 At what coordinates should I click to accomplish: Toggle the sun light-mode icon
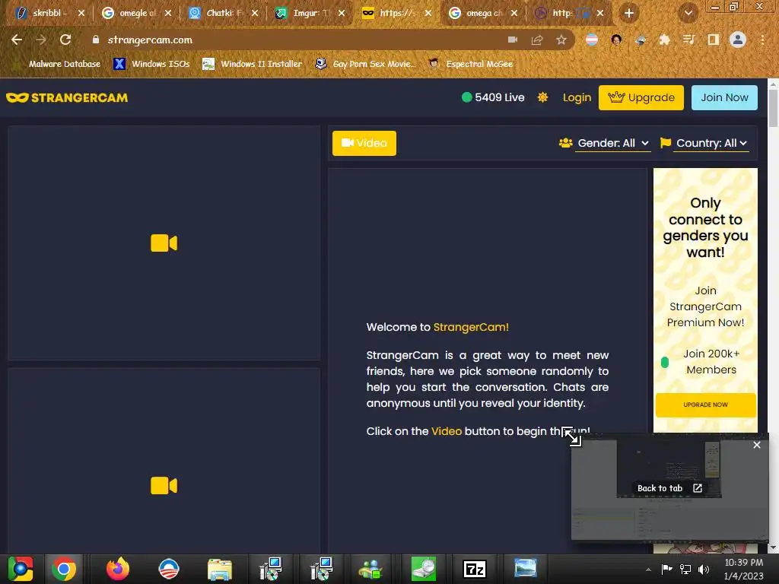pyautogui.click(x=542, y=97)
